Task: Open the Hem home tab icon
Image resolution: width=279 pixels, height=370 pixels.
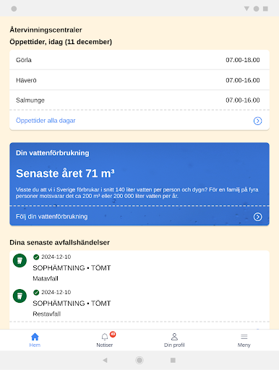Action: [x=35, y=337]
